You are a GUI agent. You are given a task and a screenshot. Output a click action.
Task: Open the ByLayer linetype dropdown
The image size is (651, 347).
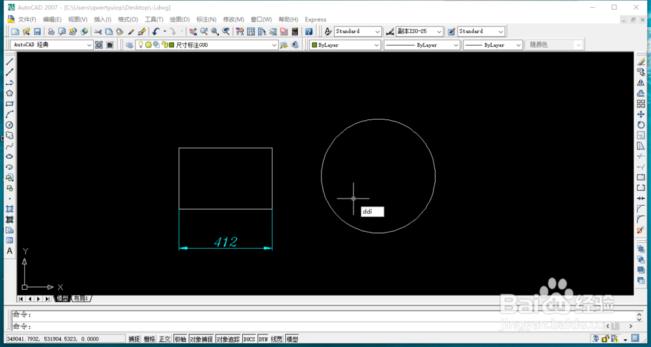[x=421, y=45]
